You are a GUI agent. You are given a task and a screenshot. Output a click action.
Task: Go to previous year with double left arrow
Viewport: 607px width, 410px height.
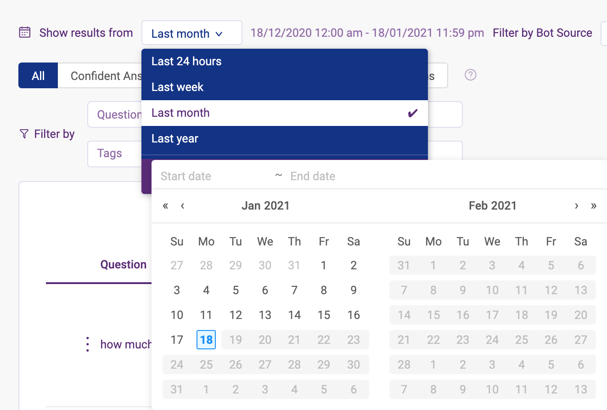point(165,205)
